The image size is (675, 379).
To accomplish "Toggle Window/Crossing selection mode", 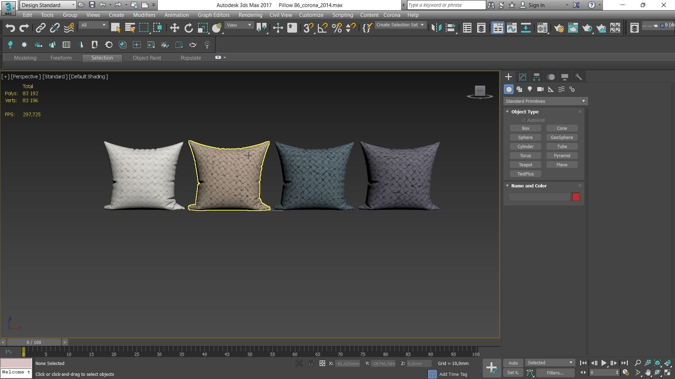I will pos(157,28).
